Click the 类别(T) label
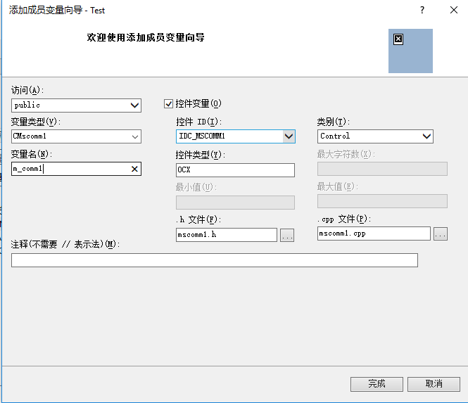 coord(334,122)
